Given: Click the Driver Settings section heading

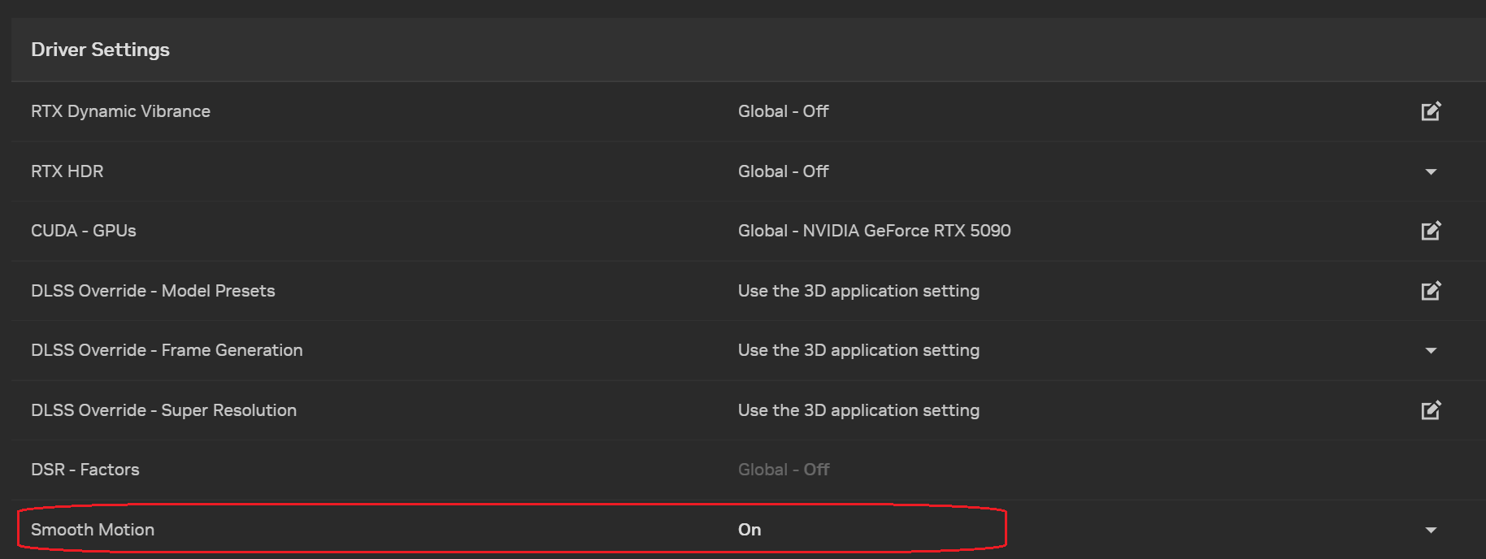Looking at the screenshot, I should click(x=100, y=50).
